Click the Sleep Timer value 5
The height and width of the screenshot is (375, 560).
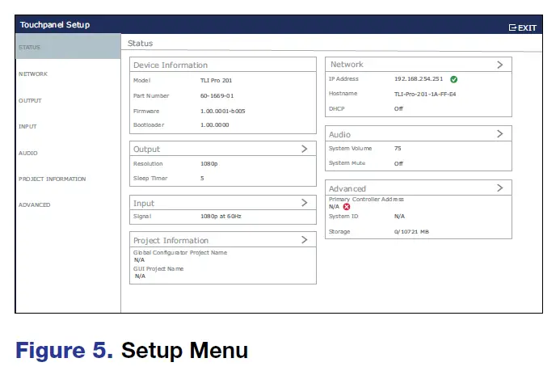(x=202, y=179)
